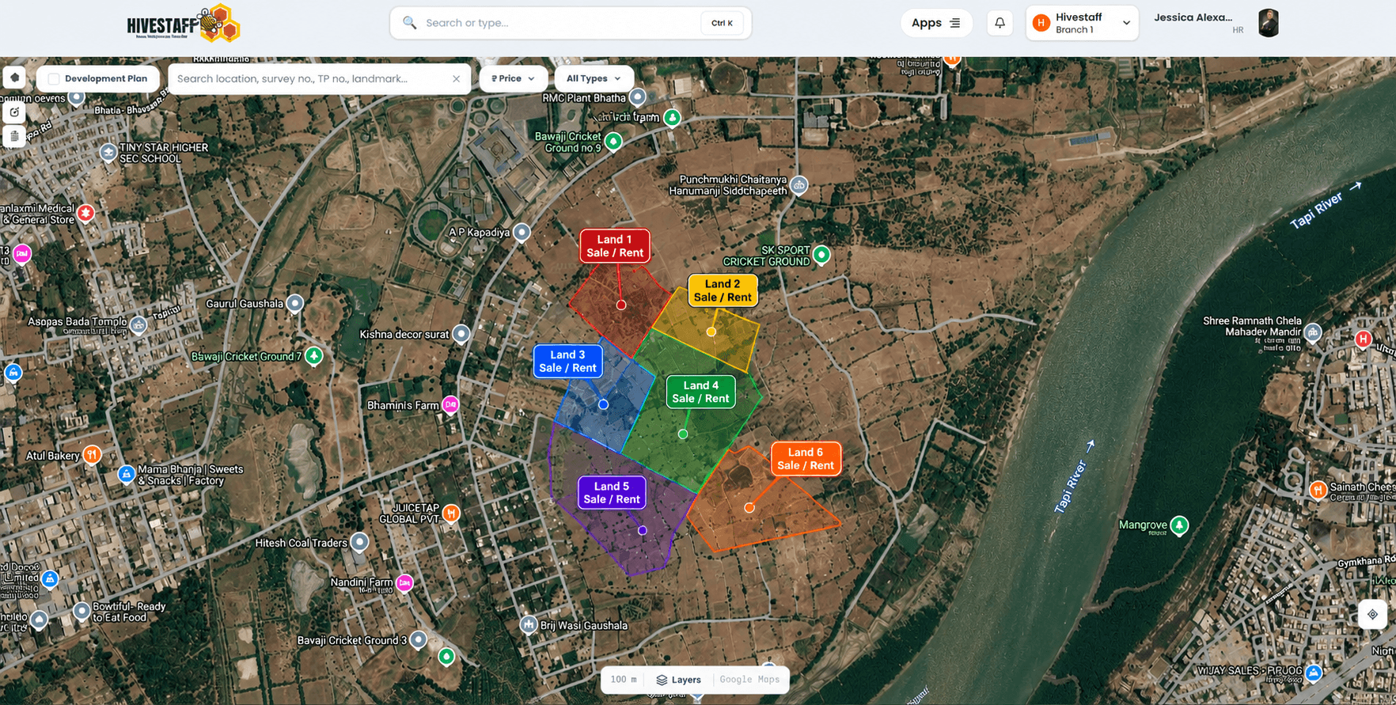This screenshot has width=1396, height=705.
Task: Enable the Development Plan checkbox
Action: tap(54, 78)
